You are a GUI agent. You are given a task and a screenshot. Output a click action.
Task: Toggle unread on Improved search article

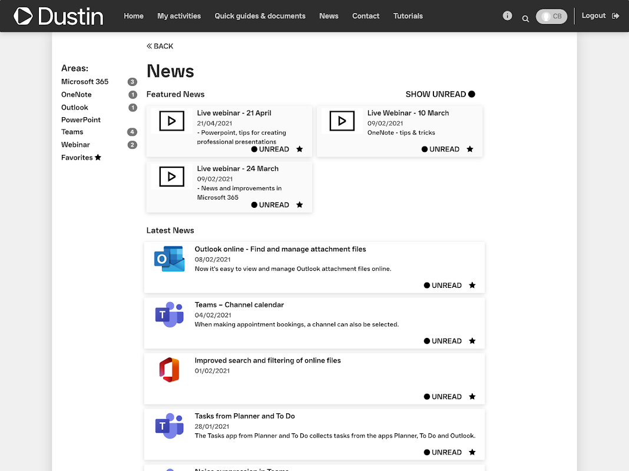tap(442, 396)
